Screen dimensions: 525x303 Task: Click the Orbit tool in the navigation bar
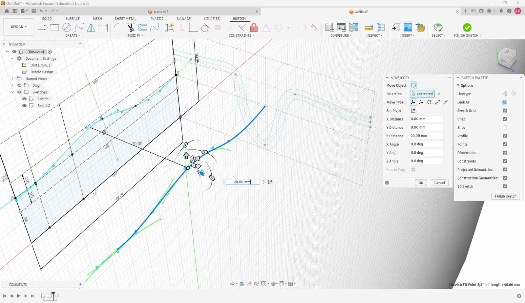[x=232, y=284]
